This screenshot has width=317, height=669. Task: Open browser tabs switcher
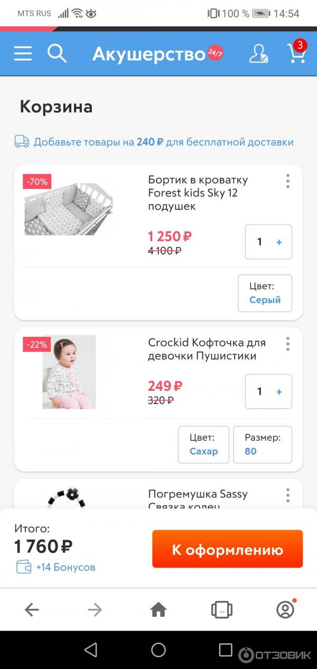(x=222, y=610)
